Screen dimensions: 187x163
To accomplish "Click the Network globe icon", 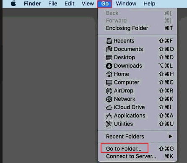I will 109,99.
